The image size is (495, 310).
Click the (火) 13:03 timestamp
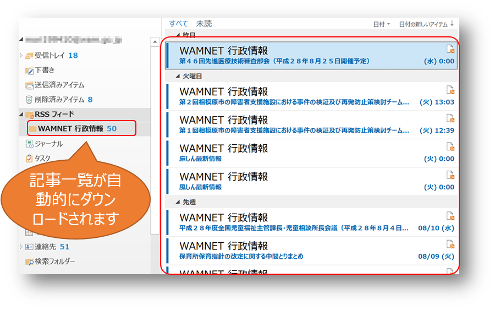tap(437, 102)
